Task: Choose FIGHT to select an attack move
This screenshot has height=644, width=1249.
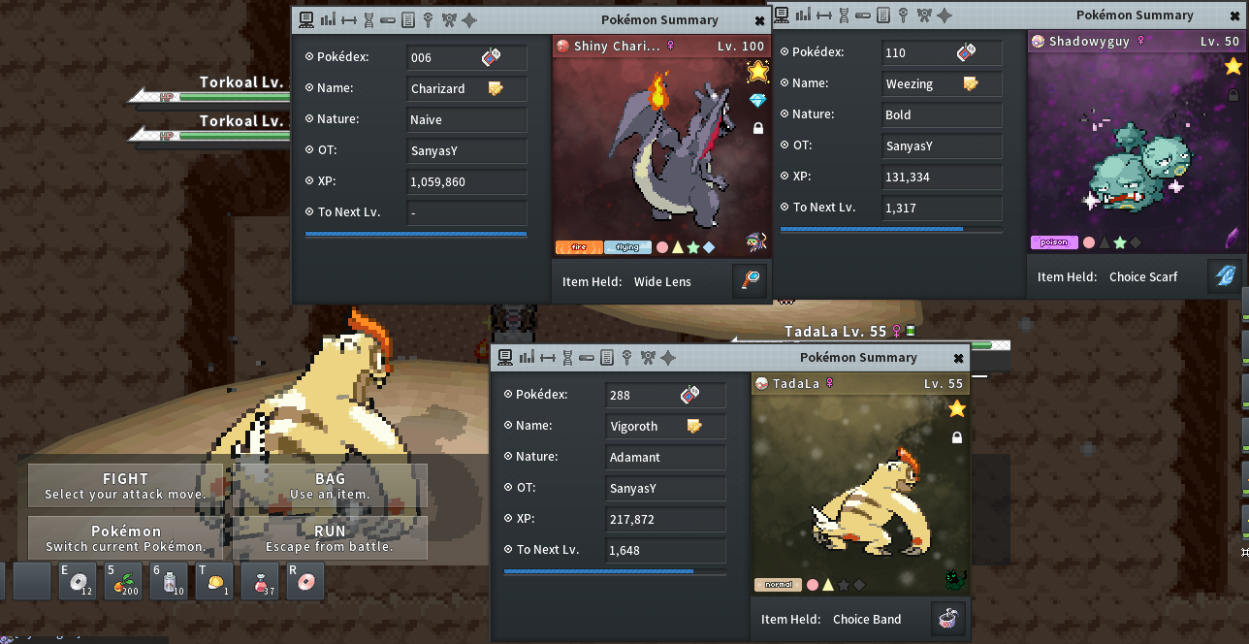Action: [126, 486]
